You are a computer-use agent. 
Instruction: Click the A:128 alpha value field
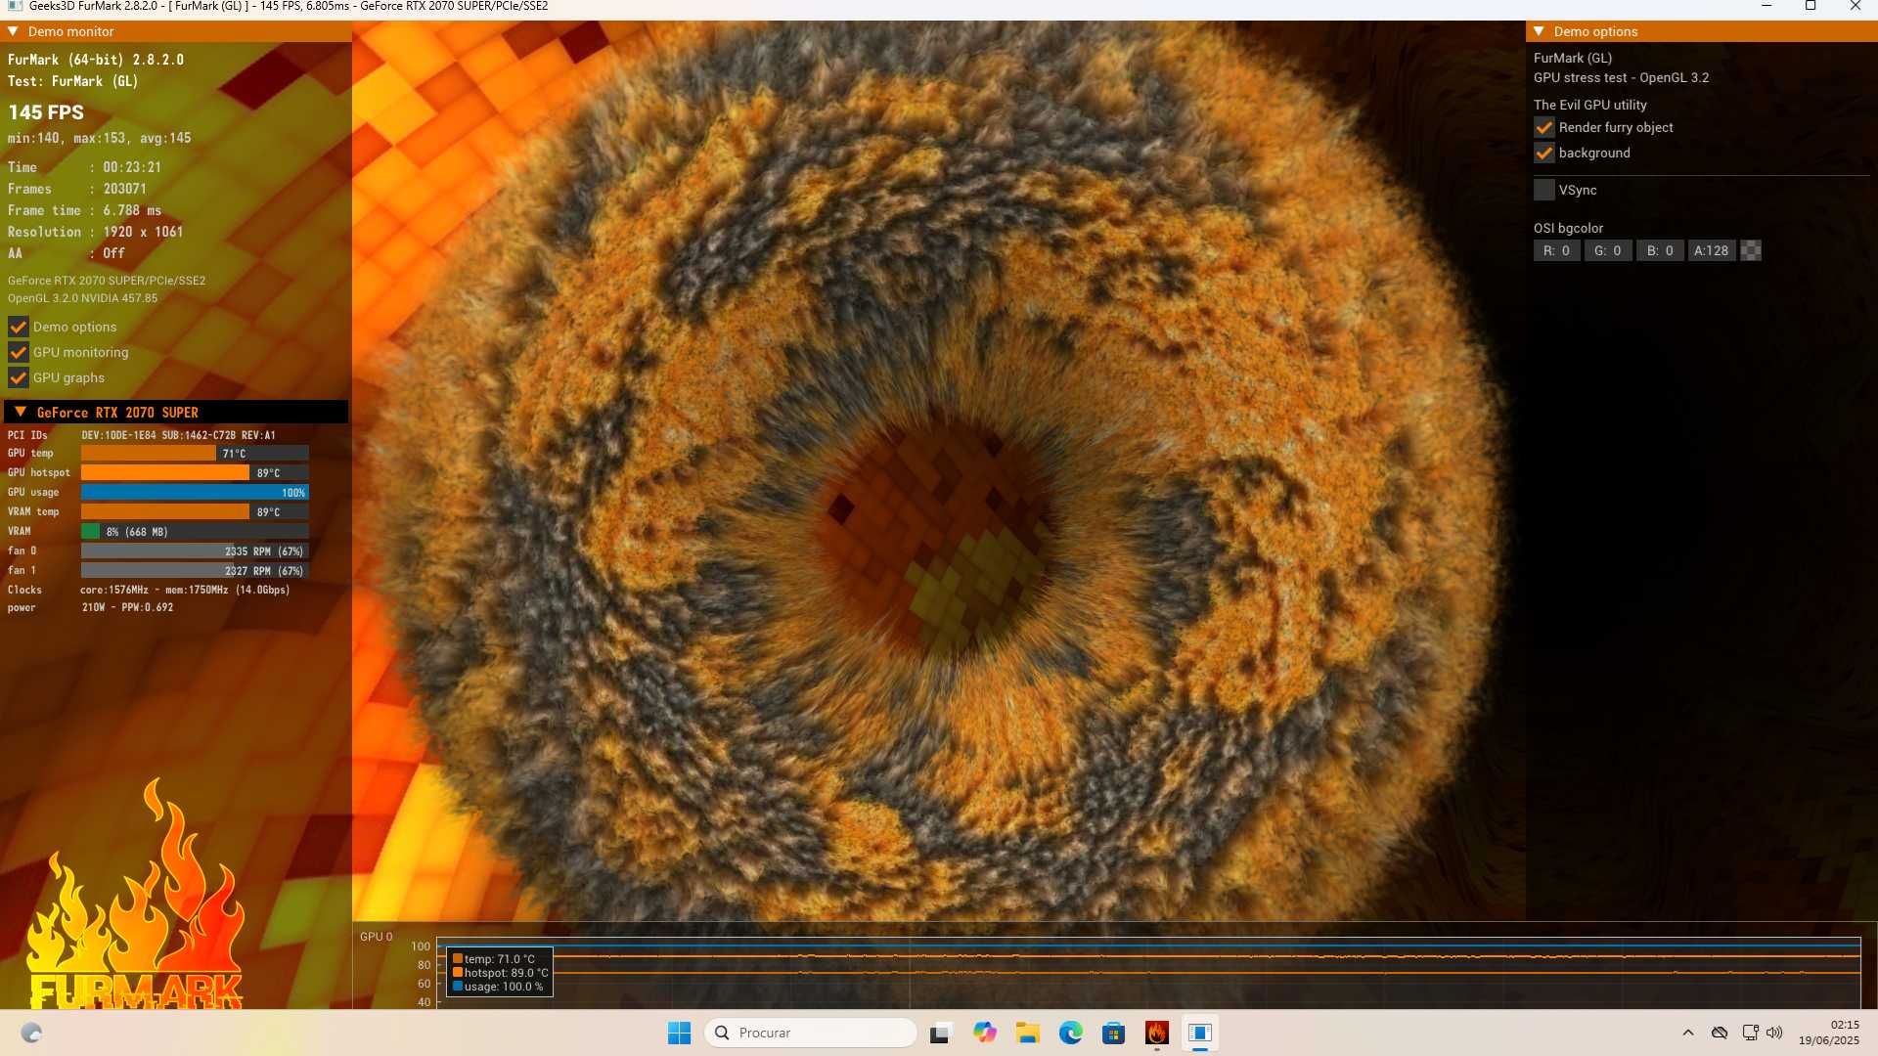[x=1712, y=250]
